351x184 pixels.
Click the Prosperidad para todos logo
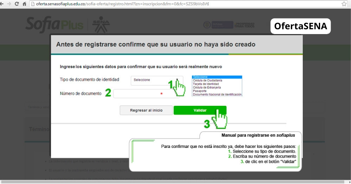click(x=244, y=25)
